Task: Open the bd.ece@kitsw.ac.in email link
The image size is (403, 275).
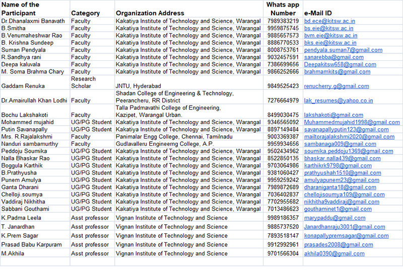Action: pyautogui.click(x=329, y=22)
